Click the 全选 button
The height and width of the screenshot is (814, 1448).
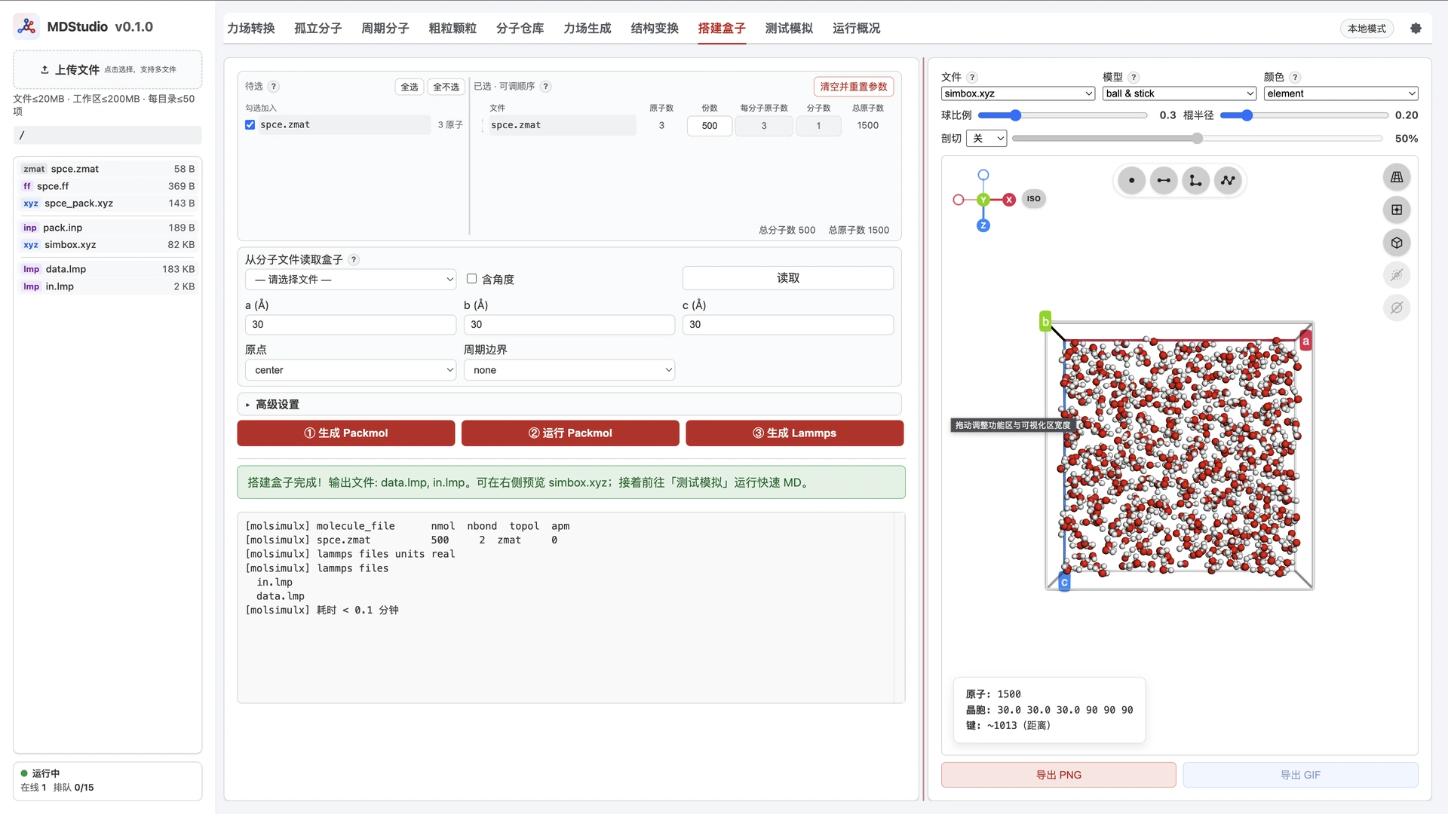point(410,87)
